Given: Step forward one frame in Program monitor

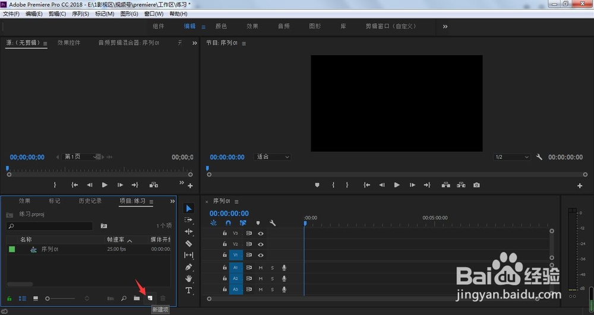Looking at the screenshot, I should (x=412, y=185).
